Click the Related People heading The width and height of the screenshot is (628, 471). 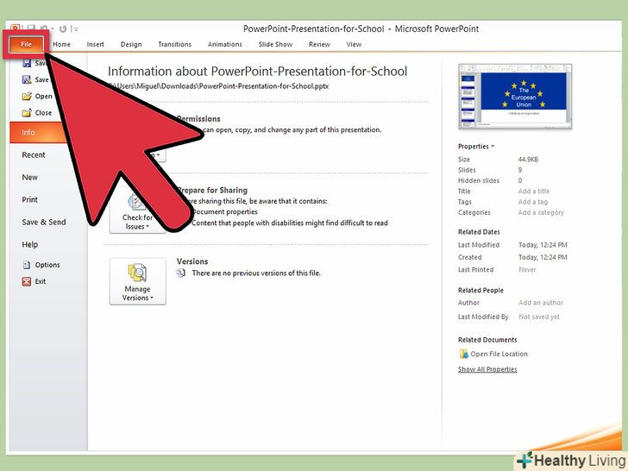(x=480, y=291)
